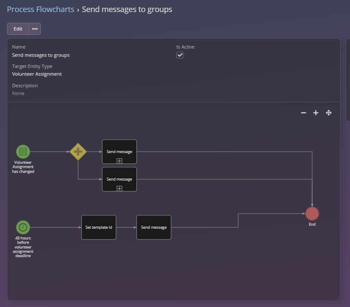The width and height of the screenshot is (350, 307).
Task: Select the Set template id task box
Action: pyautogui.click(x=98, y=227)
